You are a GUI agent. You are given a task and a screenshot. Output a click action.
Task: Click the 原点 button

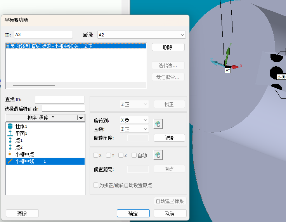(169, 169)
